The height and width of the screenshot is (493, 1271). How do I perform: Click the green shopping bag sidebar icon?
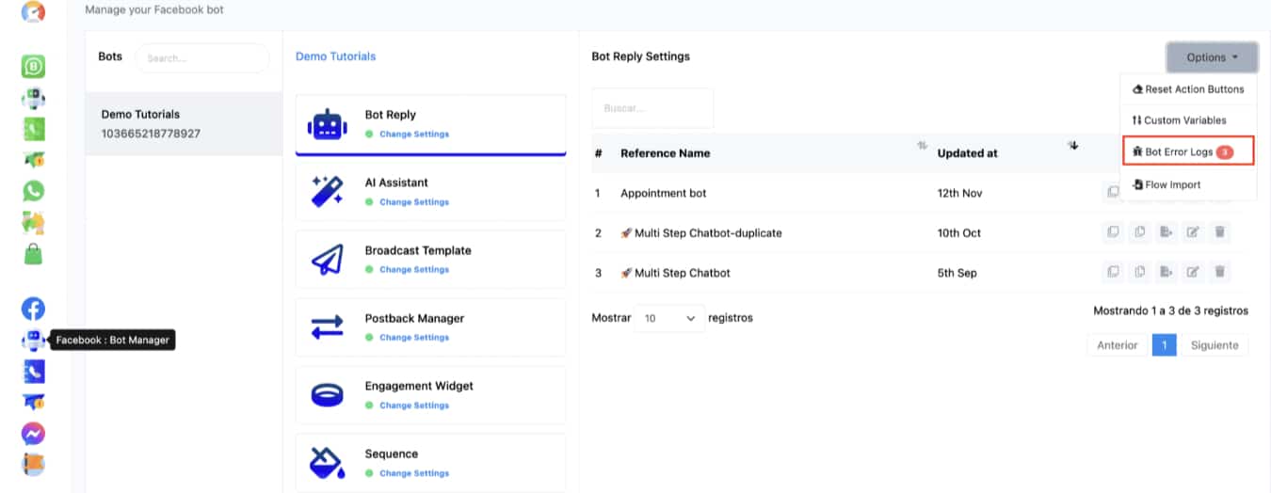coord(33,254)
